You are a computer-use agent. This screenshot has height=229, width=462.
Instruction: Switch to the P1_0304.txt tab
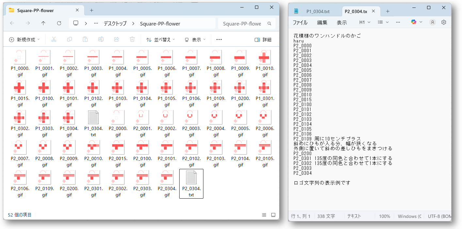coord(318,11)
